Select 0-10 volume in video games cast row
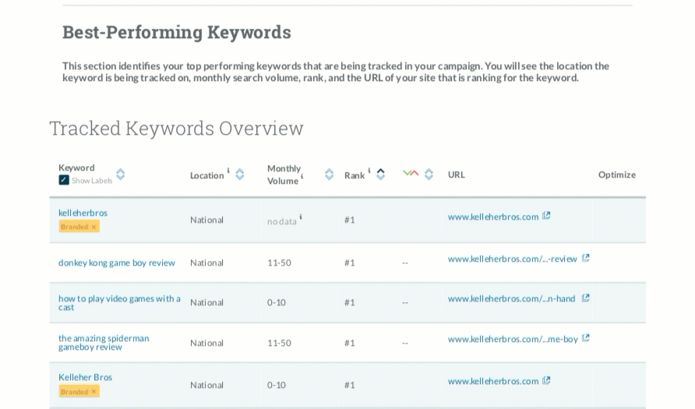 click(x=276, y=302)
